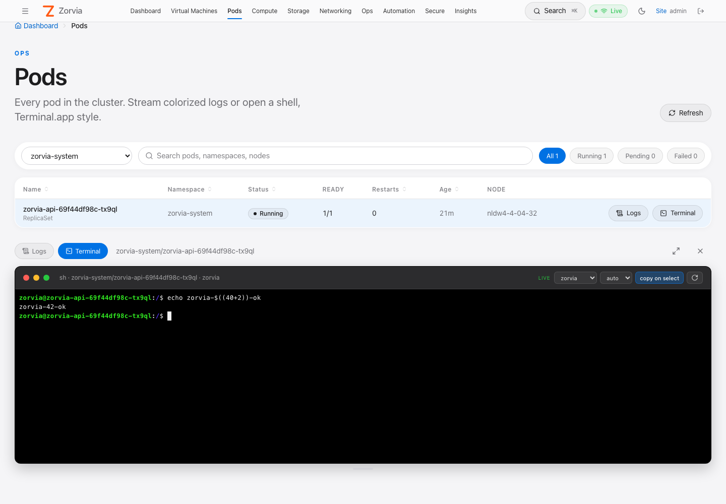726x504 pixels.
Task: Filter pods by Pending 0
Action: [x=640, y=156]
